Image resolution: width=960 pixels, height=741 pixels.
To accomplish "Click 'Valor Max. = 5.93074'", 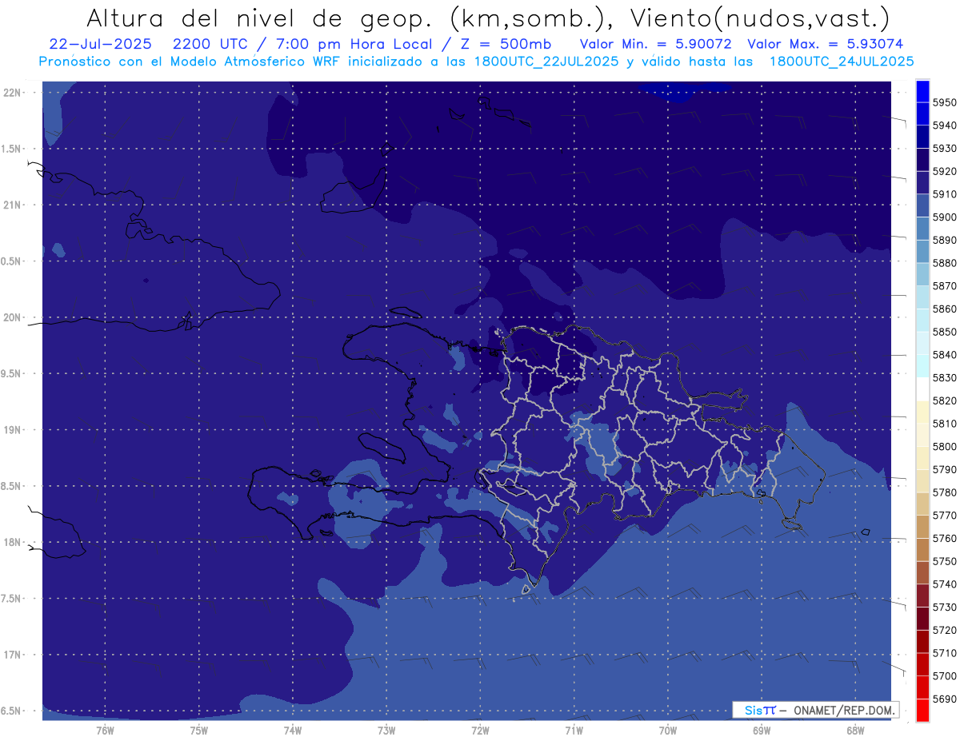I will coord(825,44).
